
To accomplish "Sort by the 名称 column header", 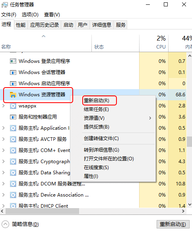I will [46, 43].
